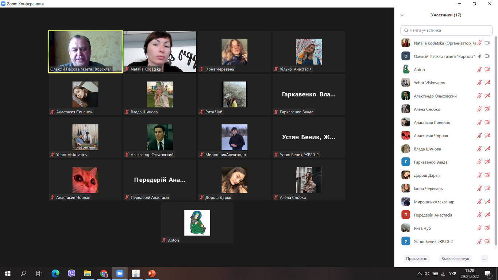Toggle mute for Анастасия Чорная in list
This screenshot has height=280, width=498.
click(479, 136)
